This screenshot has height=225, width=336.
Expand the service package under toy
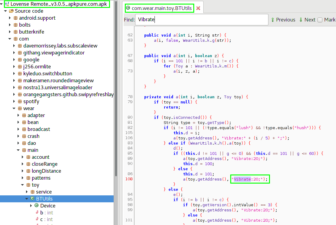(27, 192)
